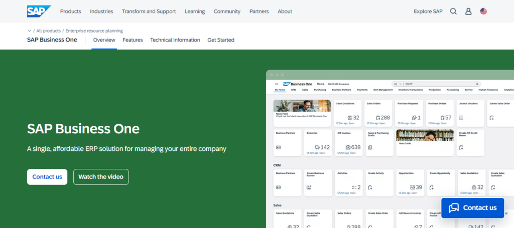The image size is (514, 228).
Task: Open the All dropdown in preview search
Action: click(x=398, y=84)
